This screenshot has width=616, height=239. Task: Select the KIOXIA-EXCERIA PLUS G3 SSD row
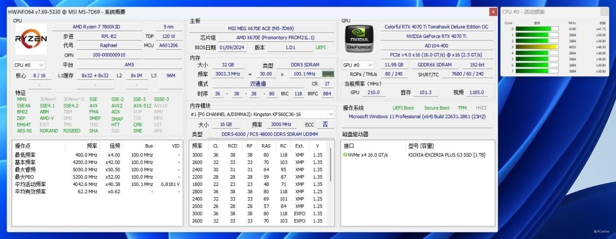(x=418, y=155)
